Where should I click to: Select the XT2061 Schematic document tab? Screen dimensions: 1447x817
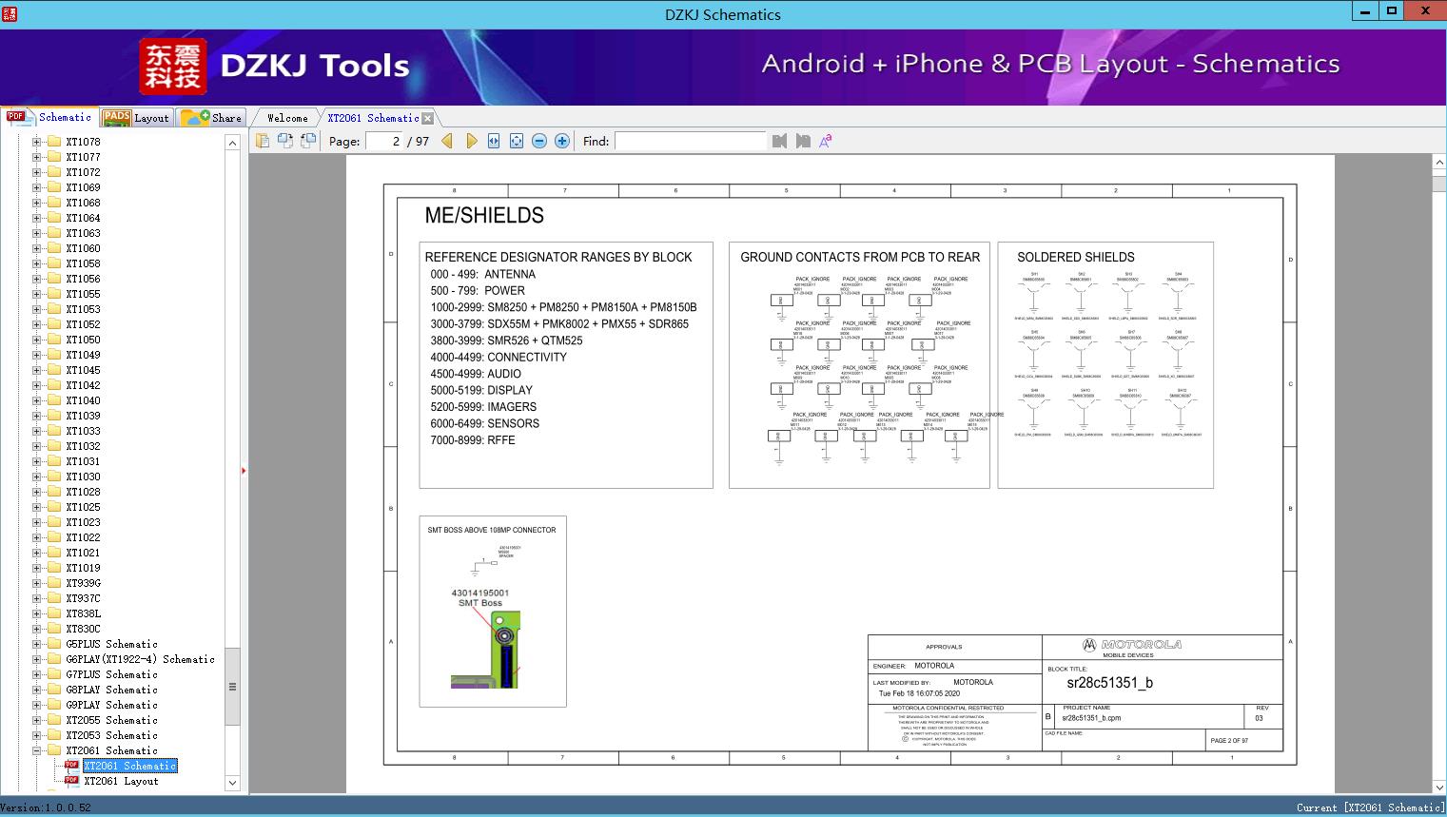point(373,118)
